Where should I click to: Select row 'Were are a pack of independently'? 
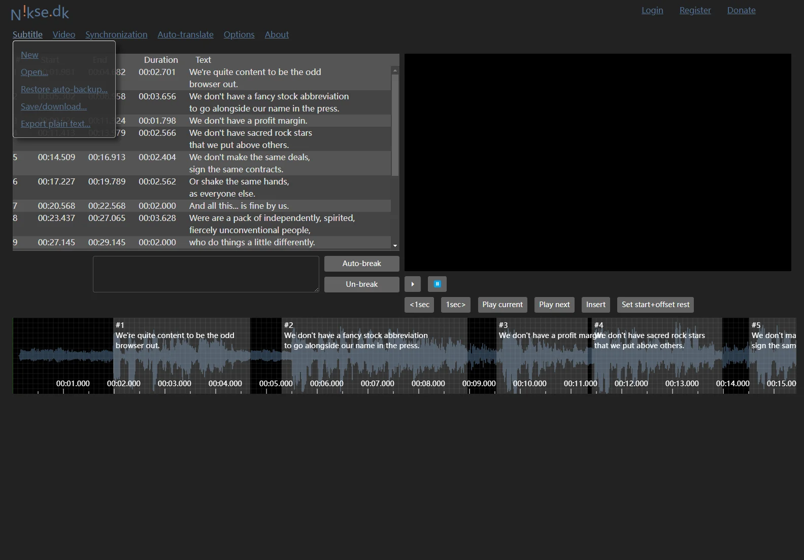[202, 224]
